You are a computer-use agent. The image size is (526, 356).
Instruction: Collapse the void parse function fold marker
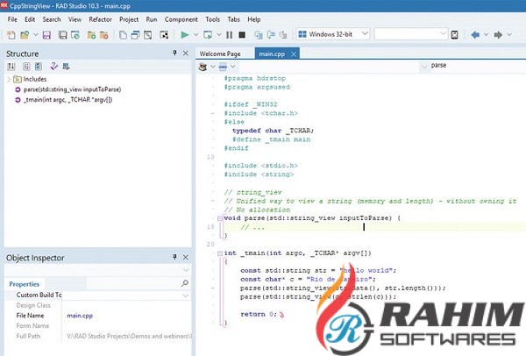coord(220,218)
